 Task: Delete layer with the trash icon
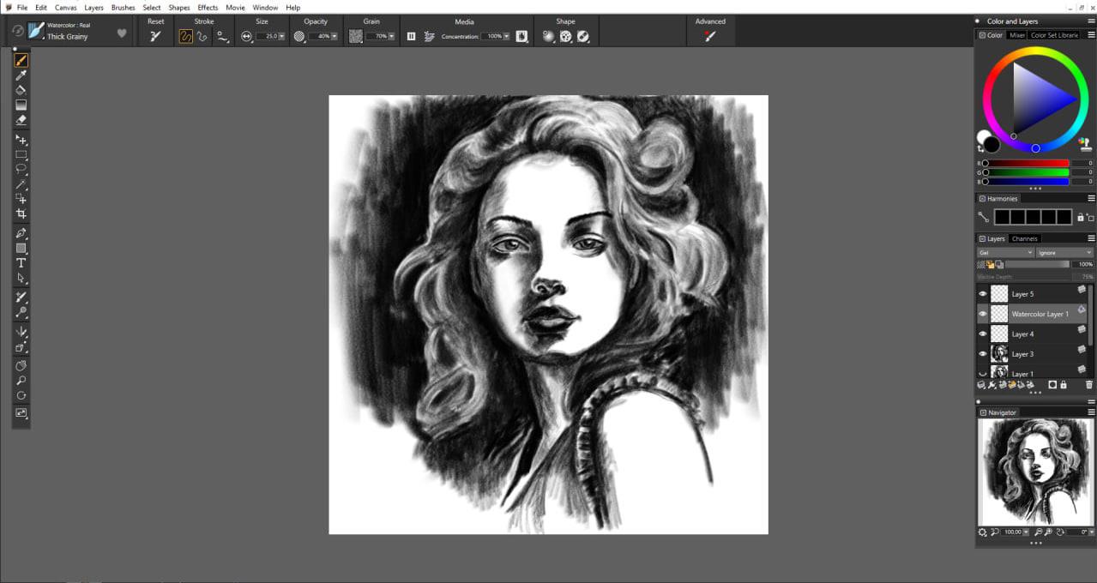pyautogui.click(x=1089, y=386)
